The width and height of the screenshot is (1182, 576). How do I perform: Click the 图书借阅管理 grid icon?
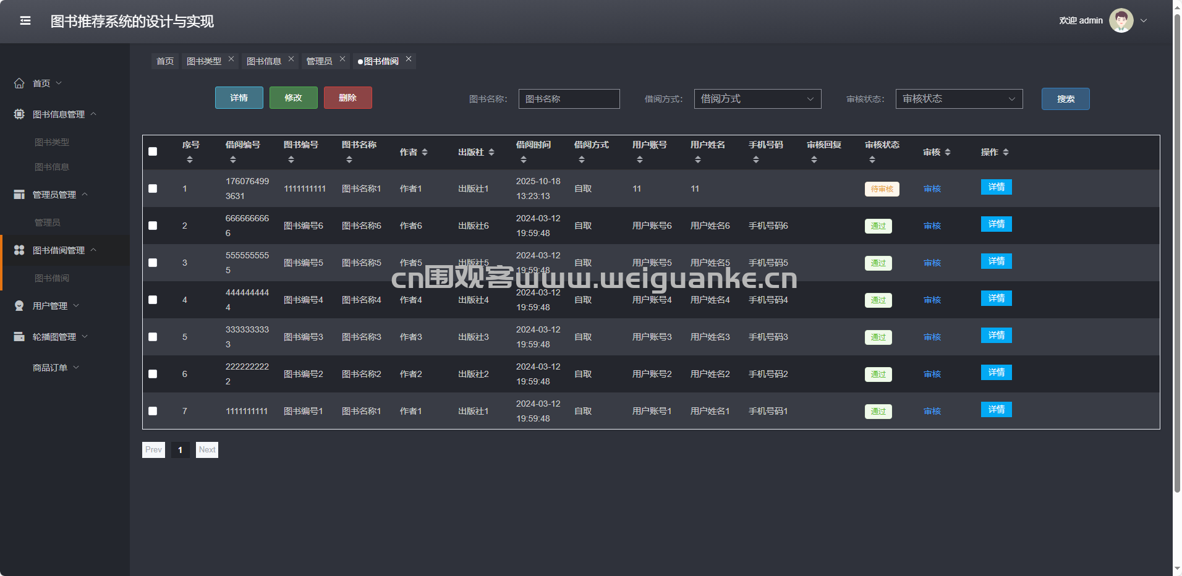19,250
